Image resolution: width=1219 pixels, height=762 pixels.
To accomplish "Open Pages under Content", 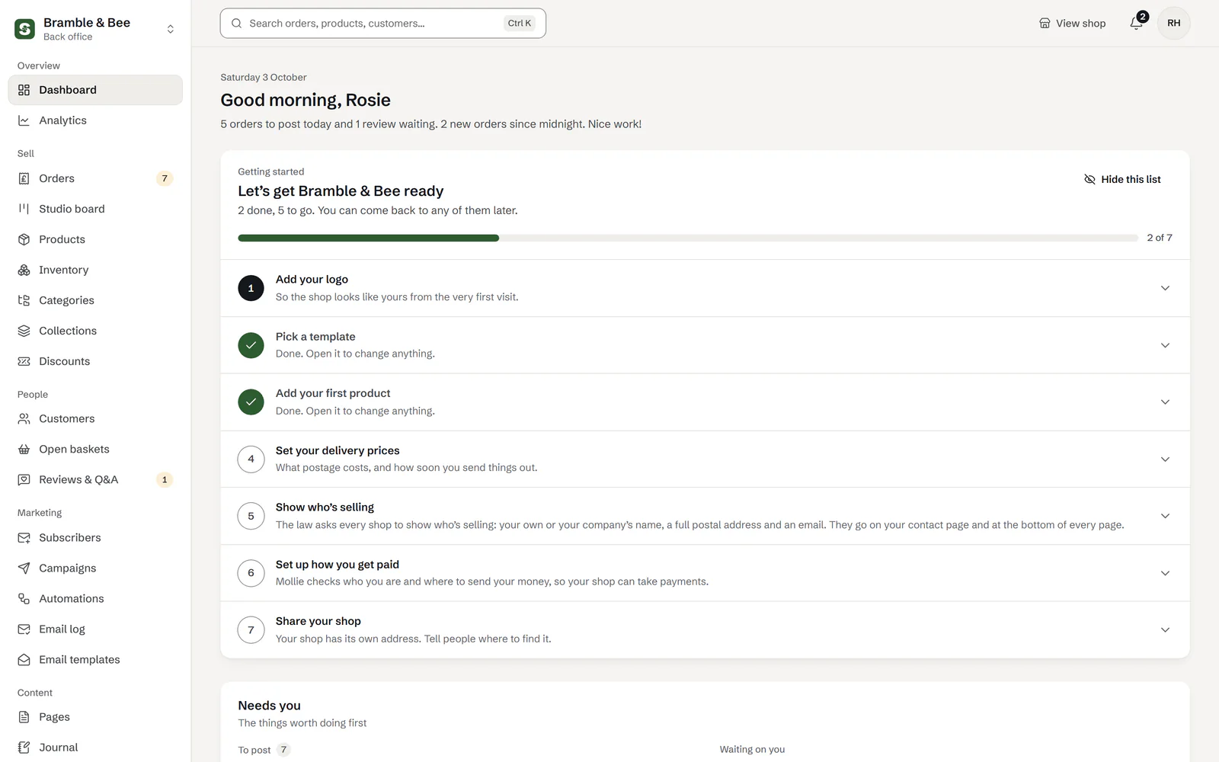I will click(x=95, y=717).
